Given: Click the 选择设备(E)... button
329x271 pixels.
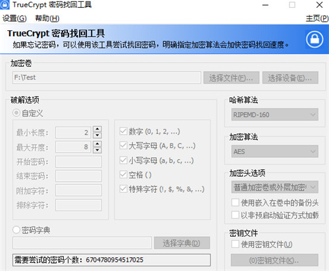Looking at the screenshot, I should 290,78.
